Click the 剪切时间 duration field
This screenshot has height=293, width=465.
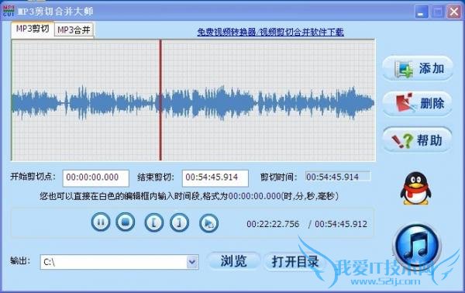338,177
